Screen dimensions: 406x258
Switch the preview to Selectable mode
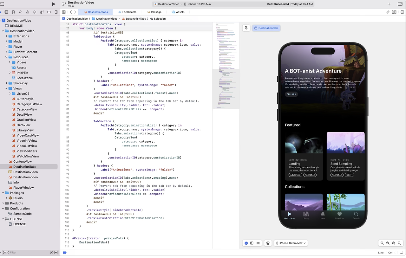[x=252, y=243]
